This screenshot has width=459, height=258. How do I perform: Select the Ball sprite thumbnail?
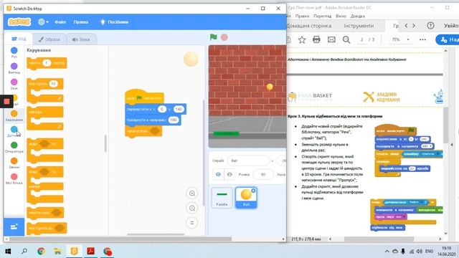coord(246,198)
